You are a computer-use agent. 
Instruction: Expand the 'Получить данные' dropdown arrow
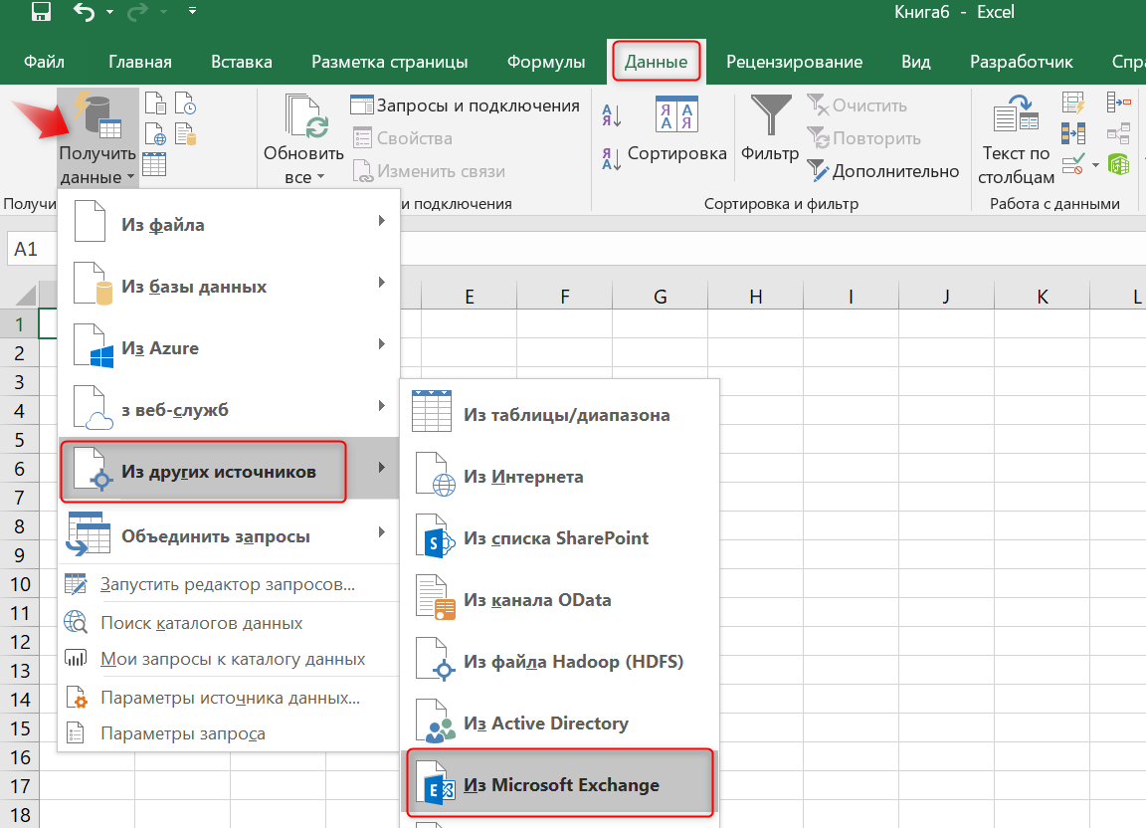(x=130, y=177)
